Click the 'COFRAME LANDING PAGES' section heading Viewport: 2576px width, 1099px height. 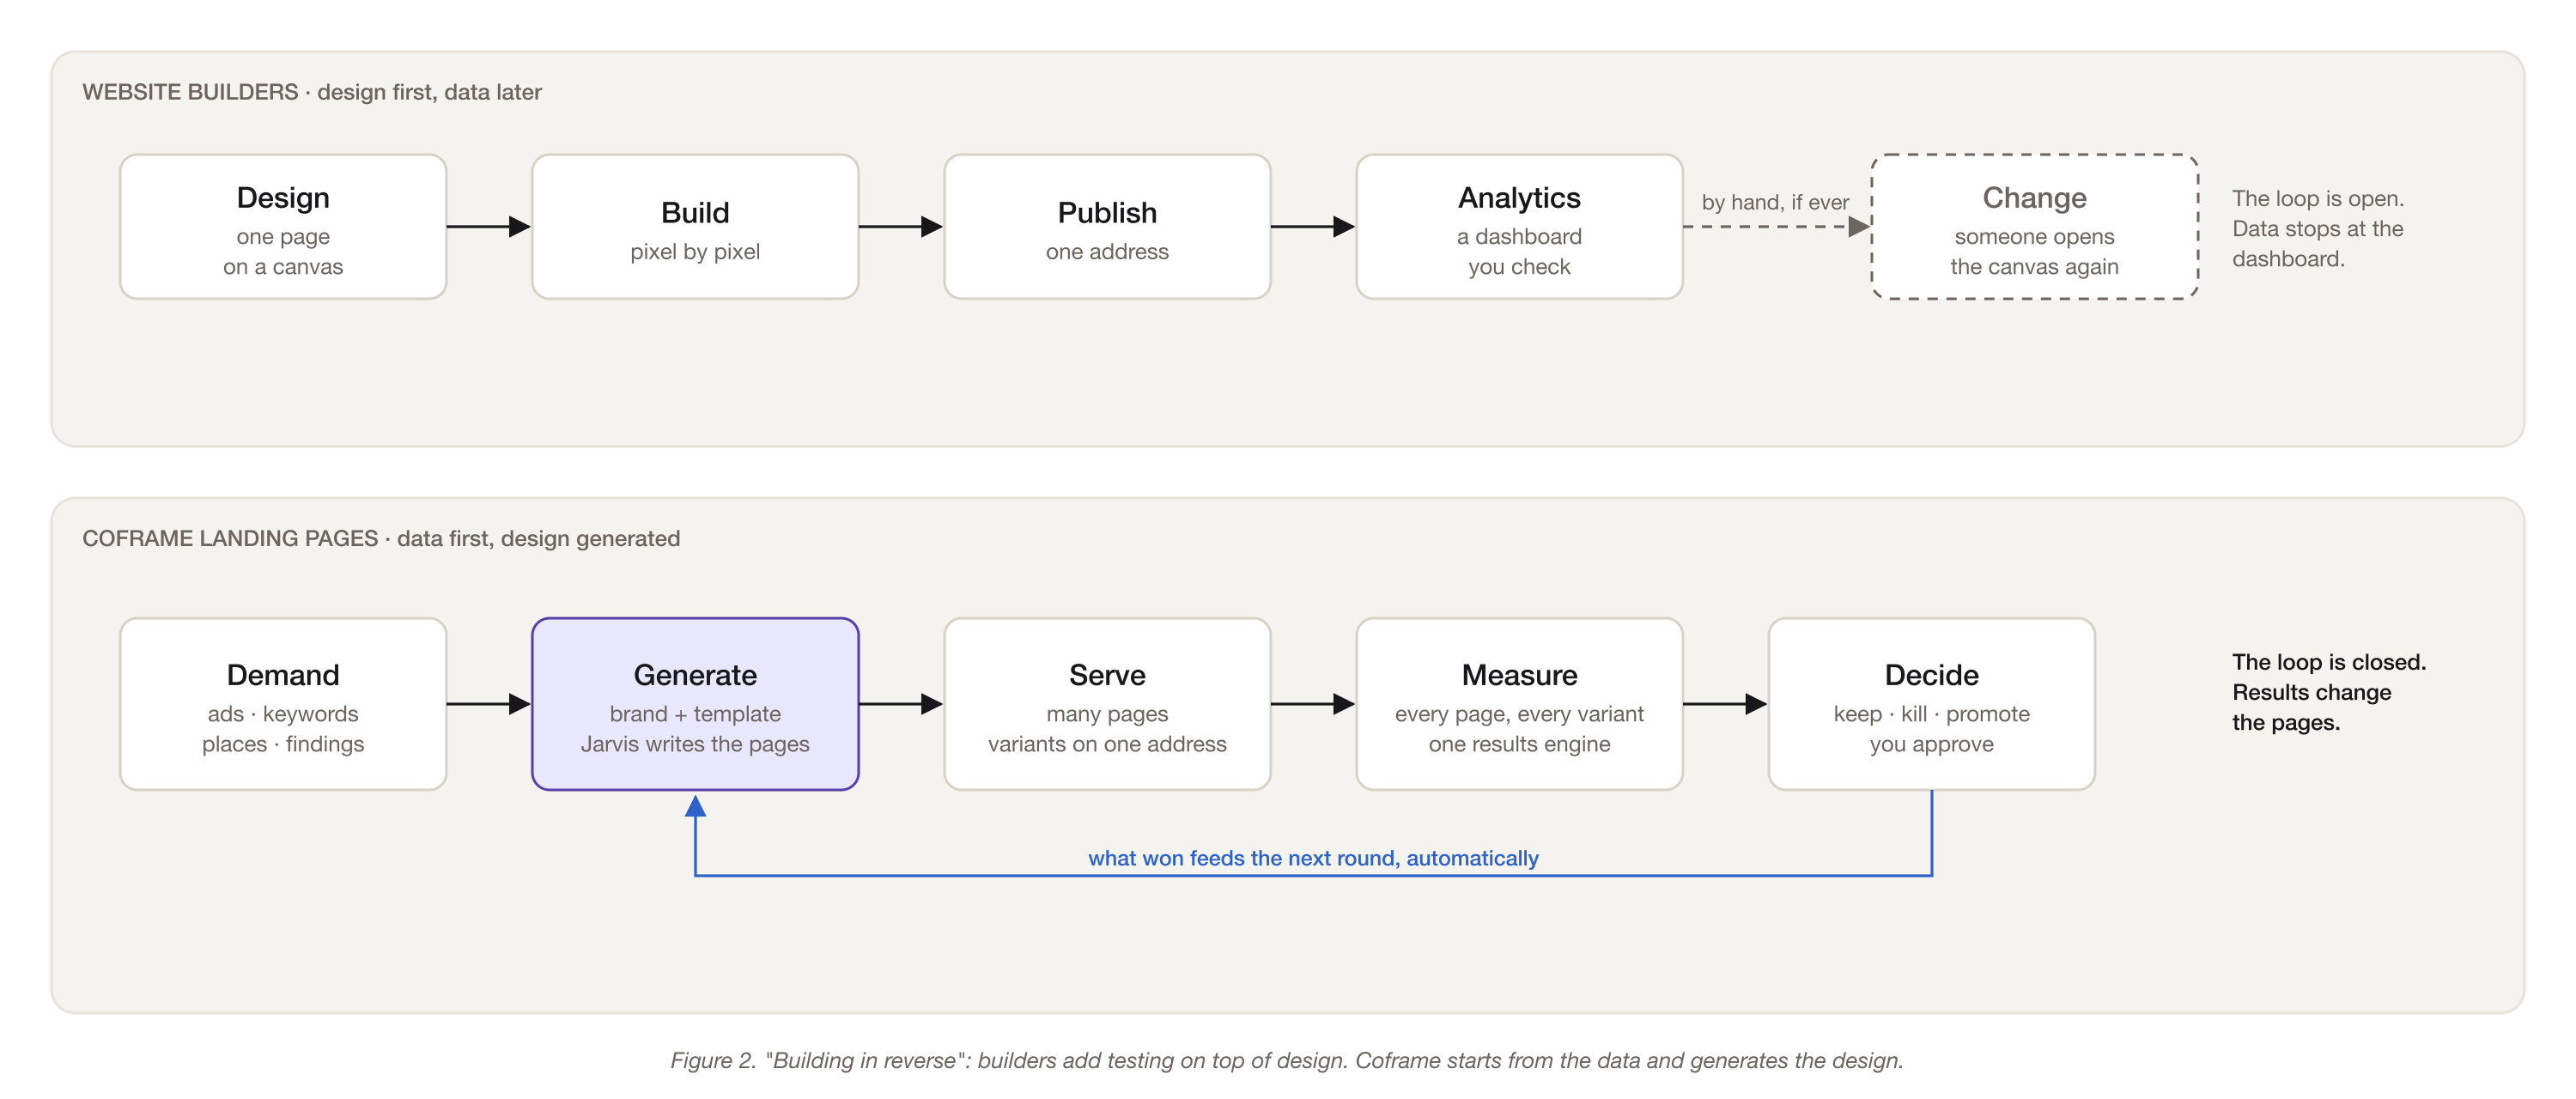click(381, 538)
